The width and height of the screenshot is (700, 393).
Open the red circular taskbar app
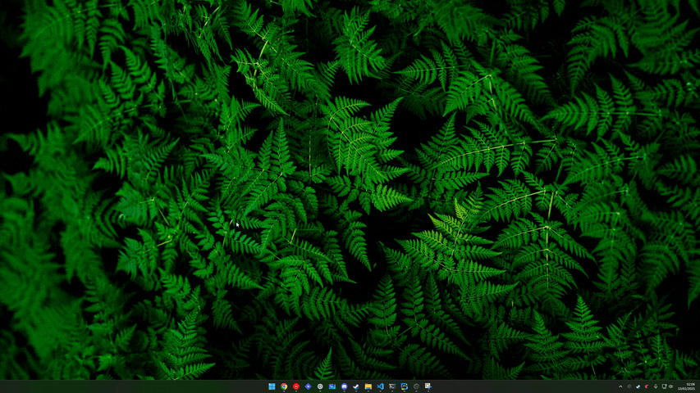[296, 386]
